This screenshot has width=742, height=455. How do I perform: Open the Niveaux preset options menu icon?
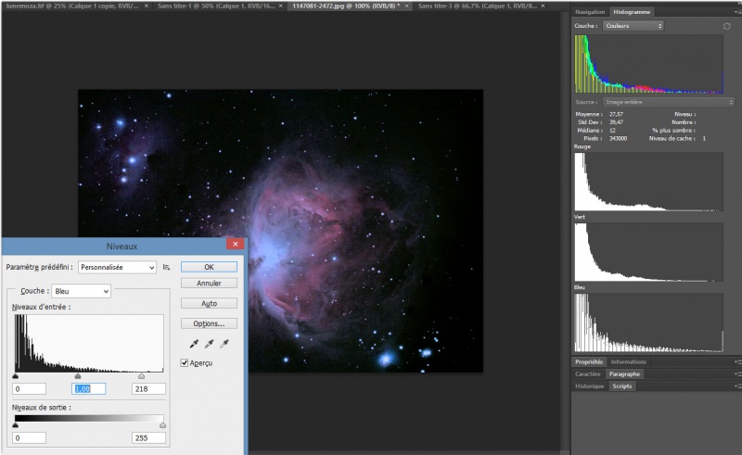click(x=166, y=267)
